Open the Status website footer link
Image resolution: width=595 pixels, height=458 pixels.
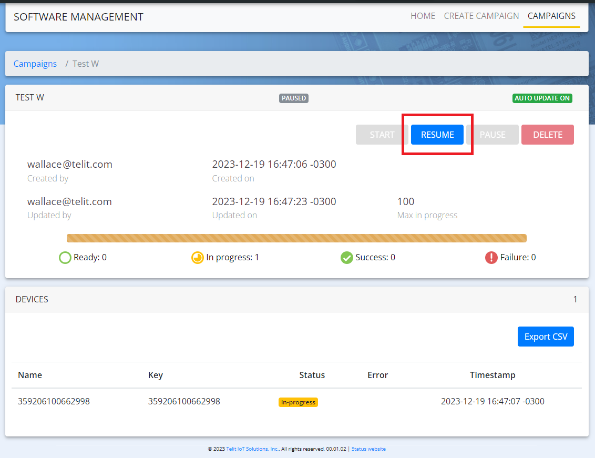(368, 449)
